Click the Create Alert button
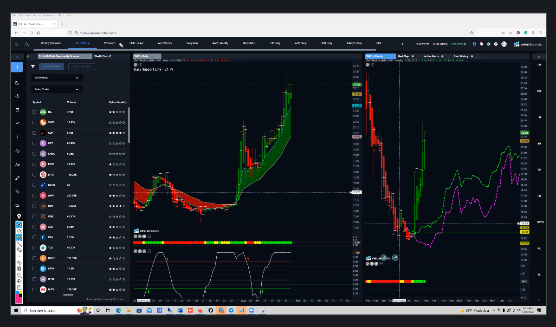The width and height of the screenshot is (556, 327). coord(52,66)
